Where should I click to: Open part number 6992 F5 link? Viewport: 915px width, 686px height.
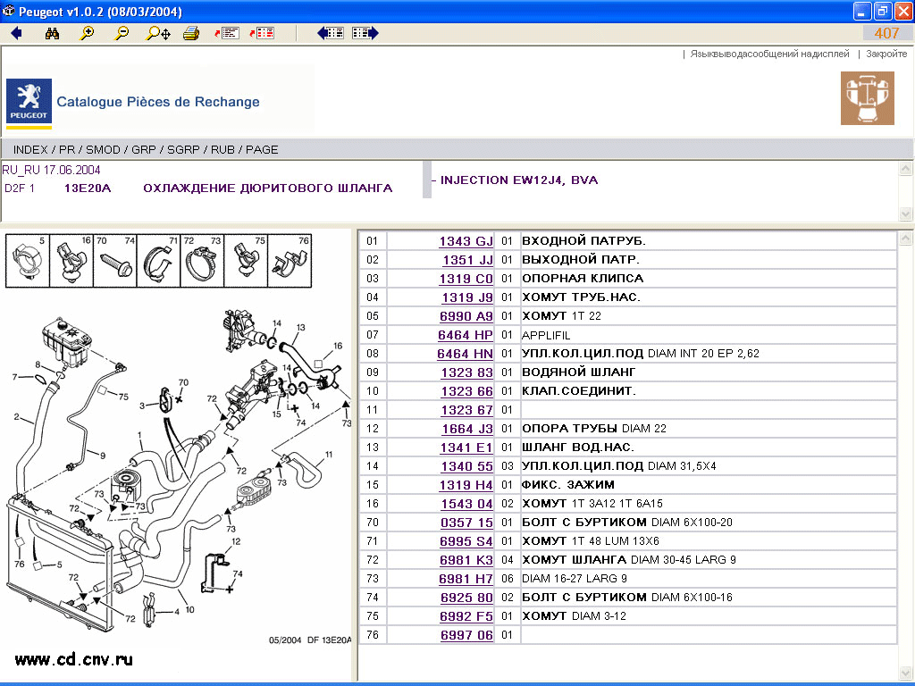pyautogui.click(x=466, y=616)
